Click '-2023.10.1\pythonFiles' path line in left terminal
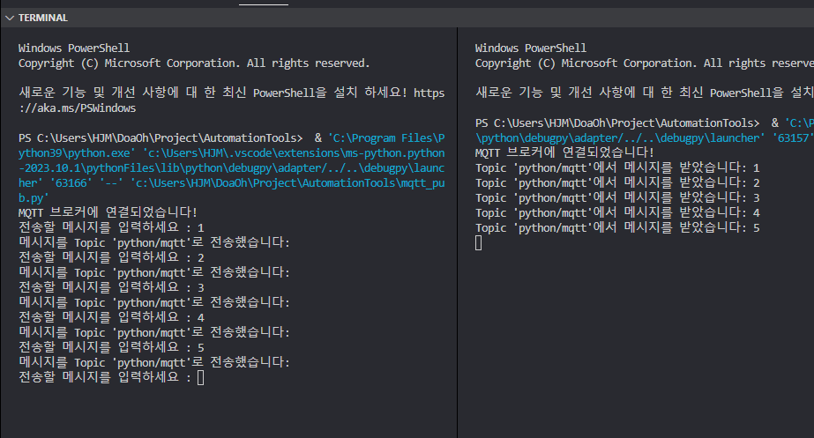The image size is (814, 438). click(232, 168)
